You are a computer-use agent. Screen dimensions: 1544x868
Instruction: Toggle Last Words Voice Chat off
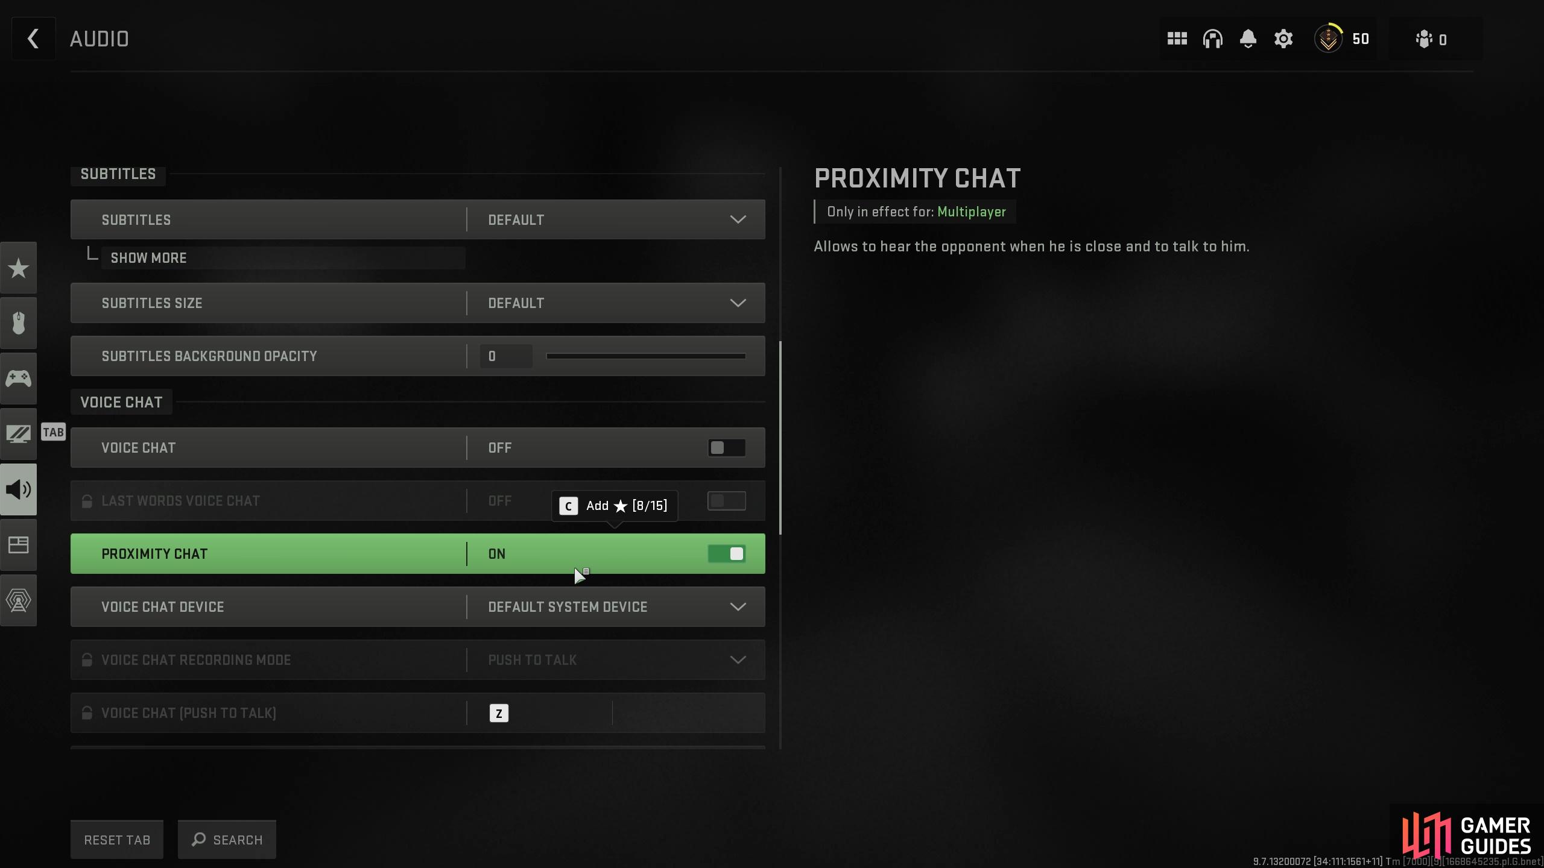click(726, 500)
